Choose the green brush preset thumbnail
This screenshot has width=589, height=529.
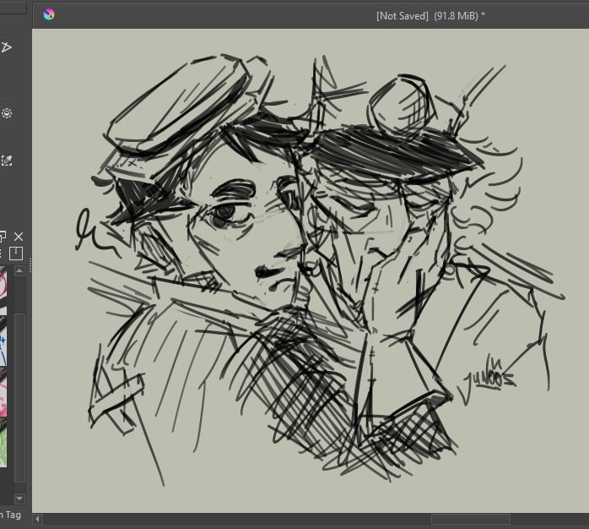[x=3, y=444]
